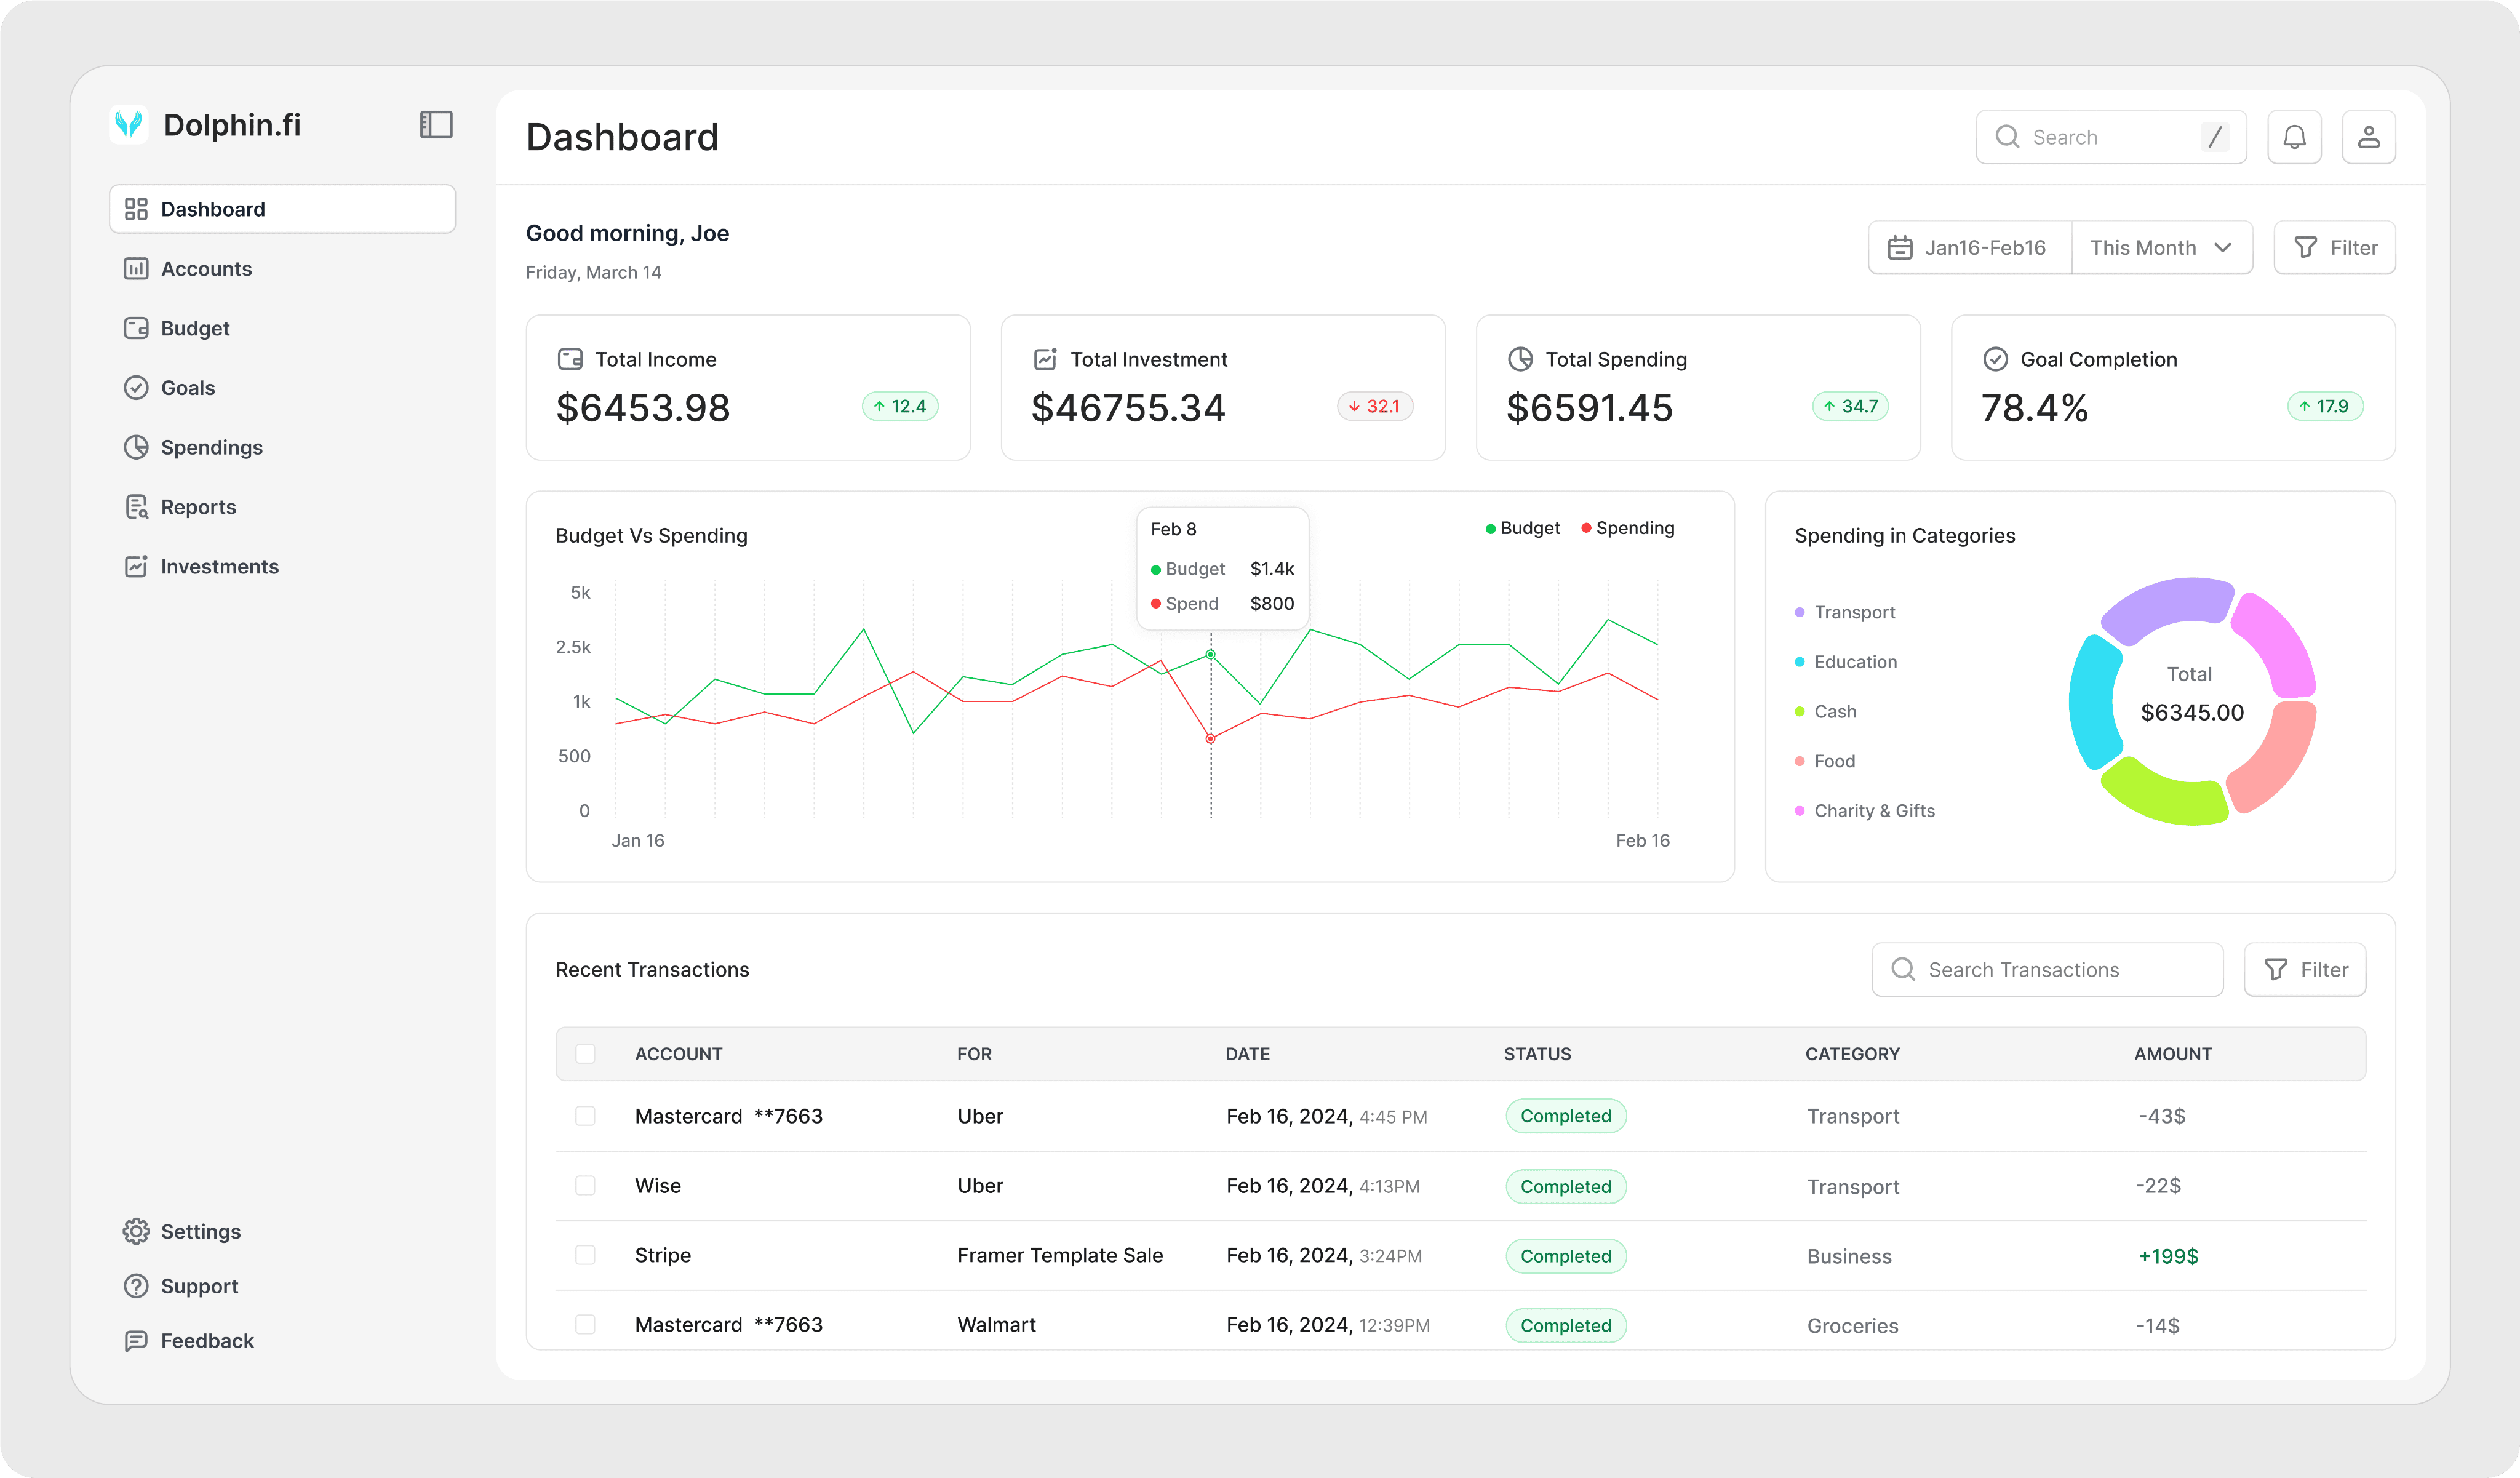Collapse the sidebar with the panel icon
The image size is (2520, 1478).
click(436, 125)
